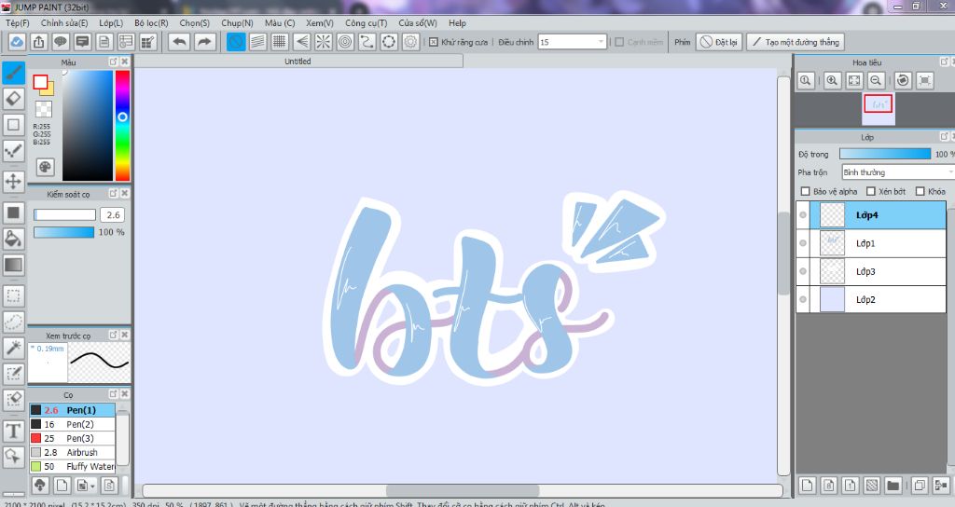Toggle visibility of layer Lớp2

(x=803, y=299)
